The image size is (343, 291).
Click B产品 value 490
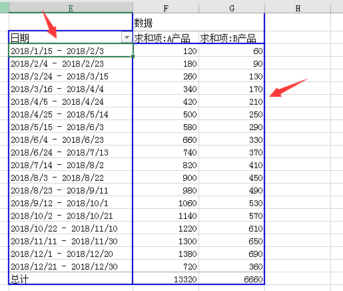tap(232, 190)
